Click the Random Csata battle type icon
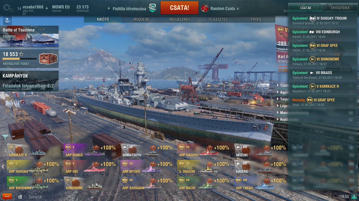Image resolution: width=359 pixels, height=201 pixels. pyautogui.click(x=205, y=8)
